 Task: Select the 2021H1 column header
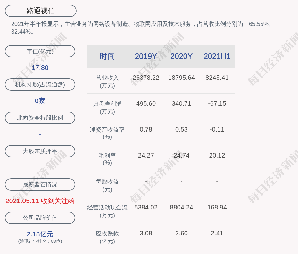click(x=217, y=56)
